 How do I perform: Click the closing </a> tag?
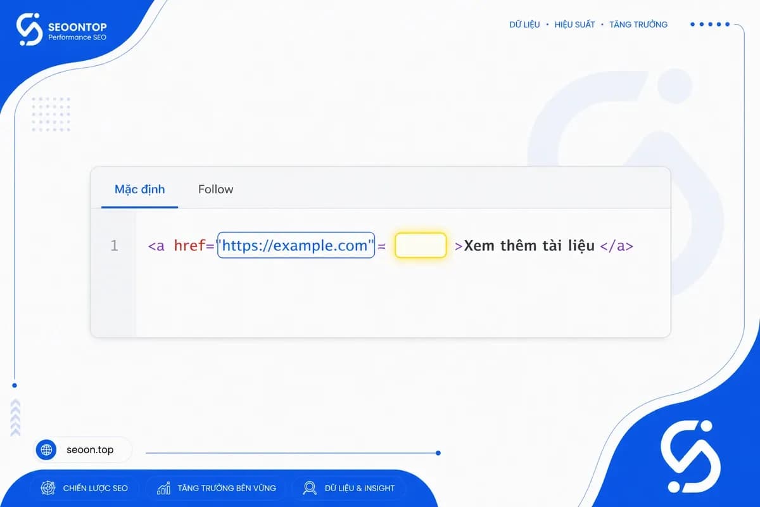616,246
